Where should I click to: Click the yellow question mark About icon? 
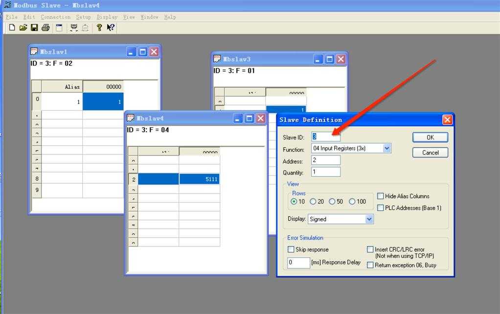[99, 27]
